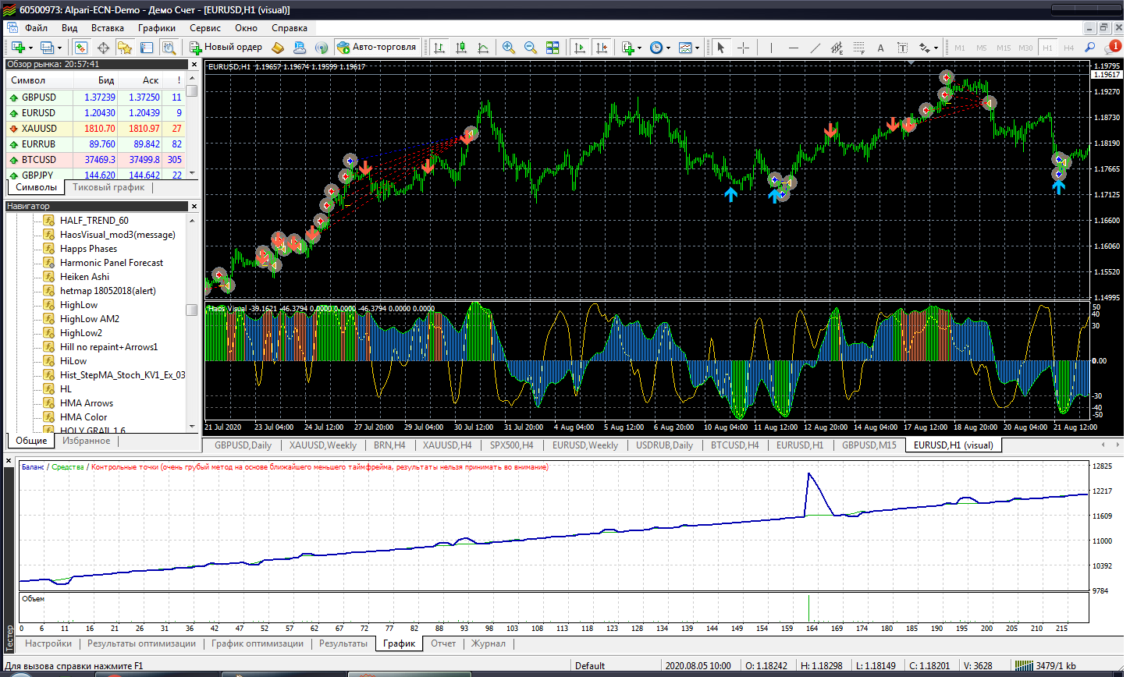1130x677 pixels.
Task: Select Heiken Ashi indicator in Navigator
Action: [84, 277]
